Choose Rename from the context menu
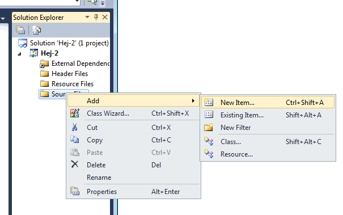 click(x=133, y=178)
